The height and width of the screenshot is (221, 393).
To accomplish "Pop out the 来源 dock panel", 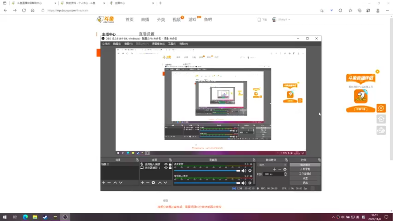I will tap(170, 160).
